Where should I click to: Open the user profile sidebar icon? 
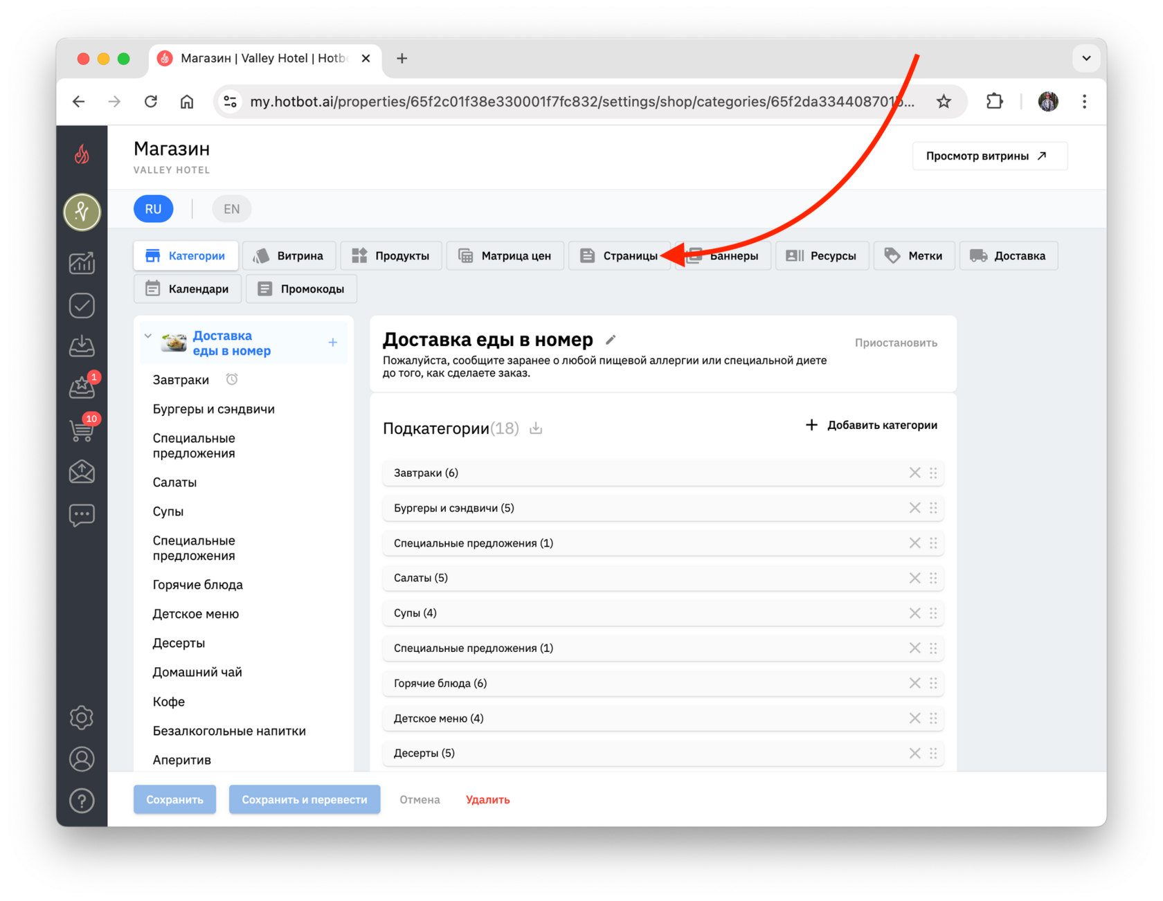(x=82, y=759)
